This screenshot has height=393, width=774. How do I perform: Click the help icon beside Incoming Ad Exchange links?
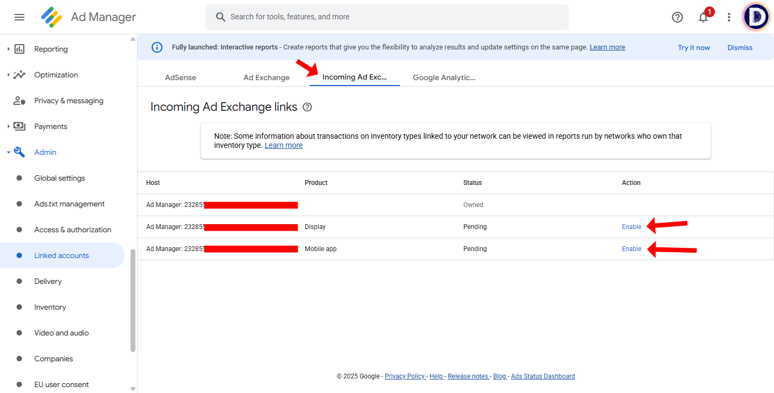(307, 107)
